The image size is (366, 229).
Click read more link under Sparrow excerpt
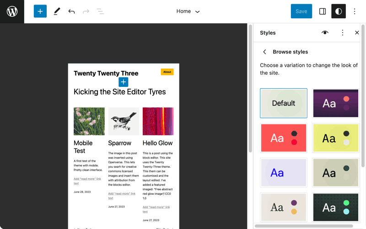pyautogui.click(x=122, y=196)
